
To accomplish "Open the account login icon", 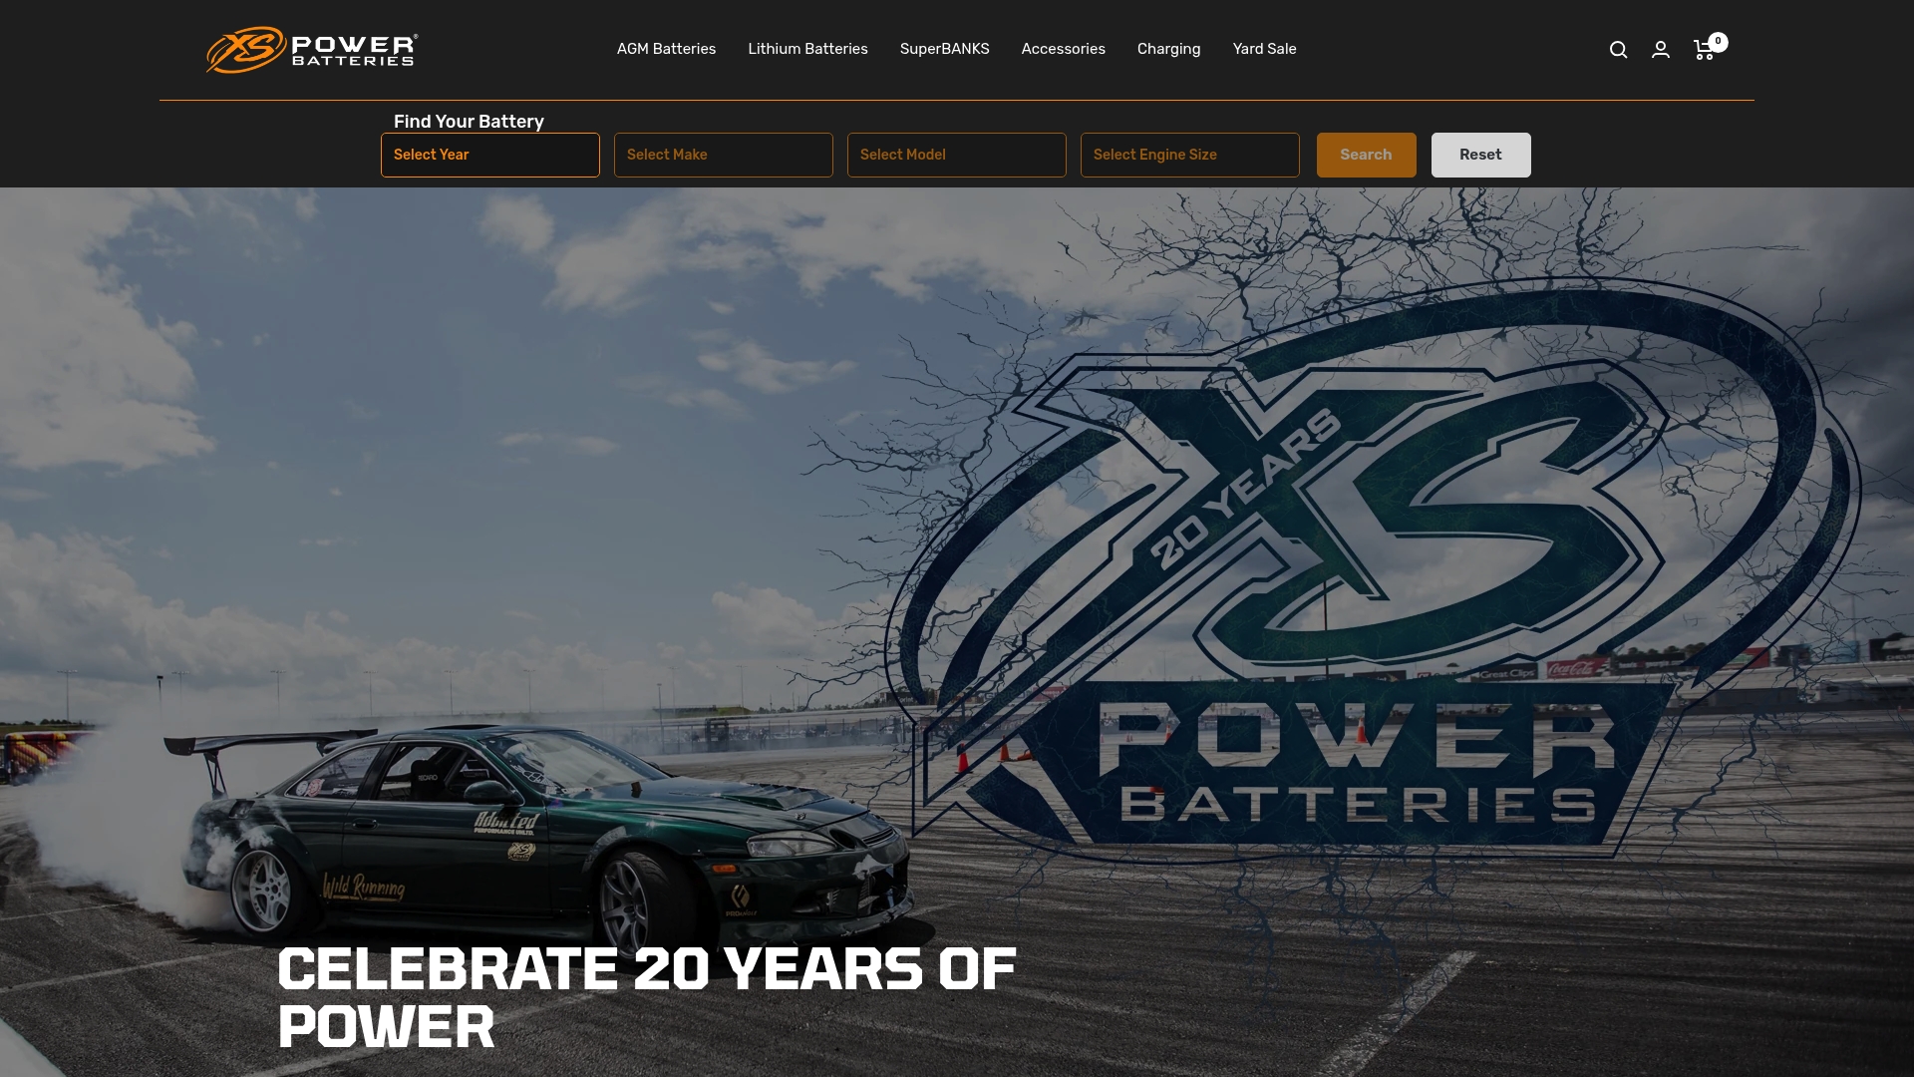I will (x=1661, y=50).
